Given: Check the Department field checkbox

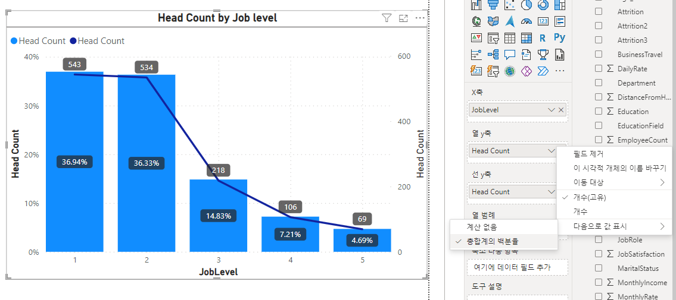Looking at the screenshot, I should 599,83.
